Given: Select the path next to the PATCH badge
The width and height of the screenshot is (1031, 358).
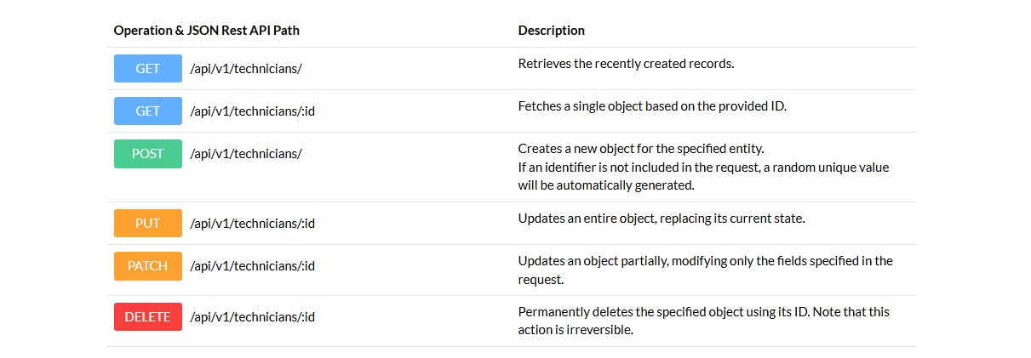Looking at the screenshot, I should pos(253,266).
